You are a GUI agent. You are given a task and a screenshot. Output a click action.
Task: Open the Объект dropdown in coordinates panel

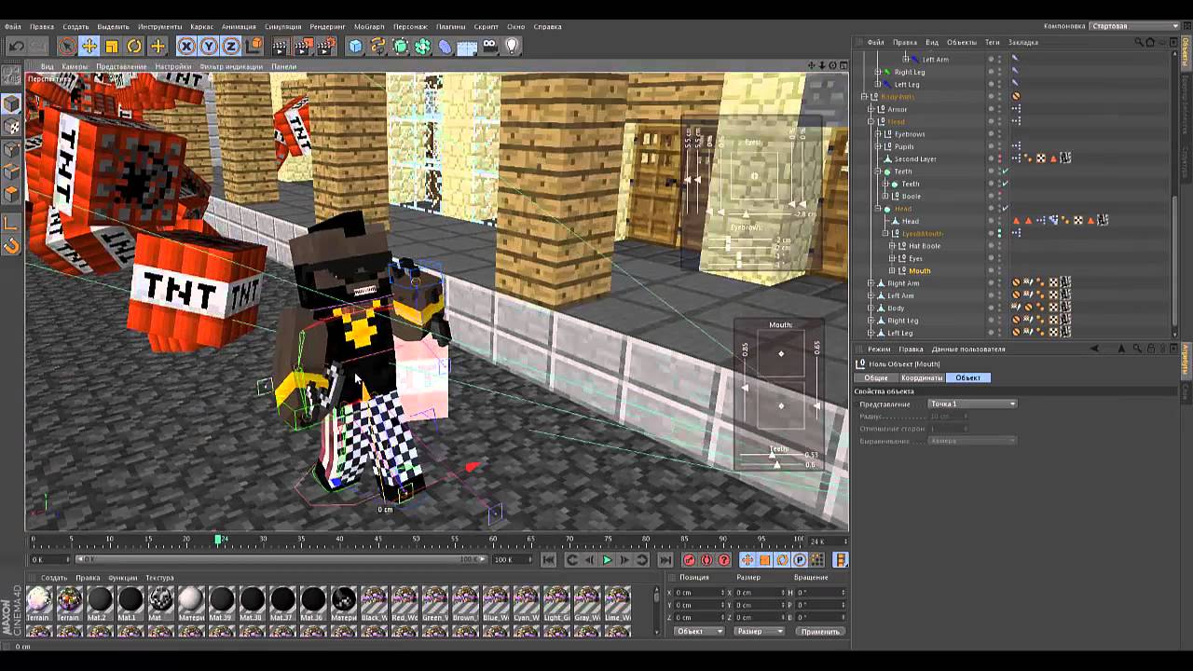click(x=699, y=631)
